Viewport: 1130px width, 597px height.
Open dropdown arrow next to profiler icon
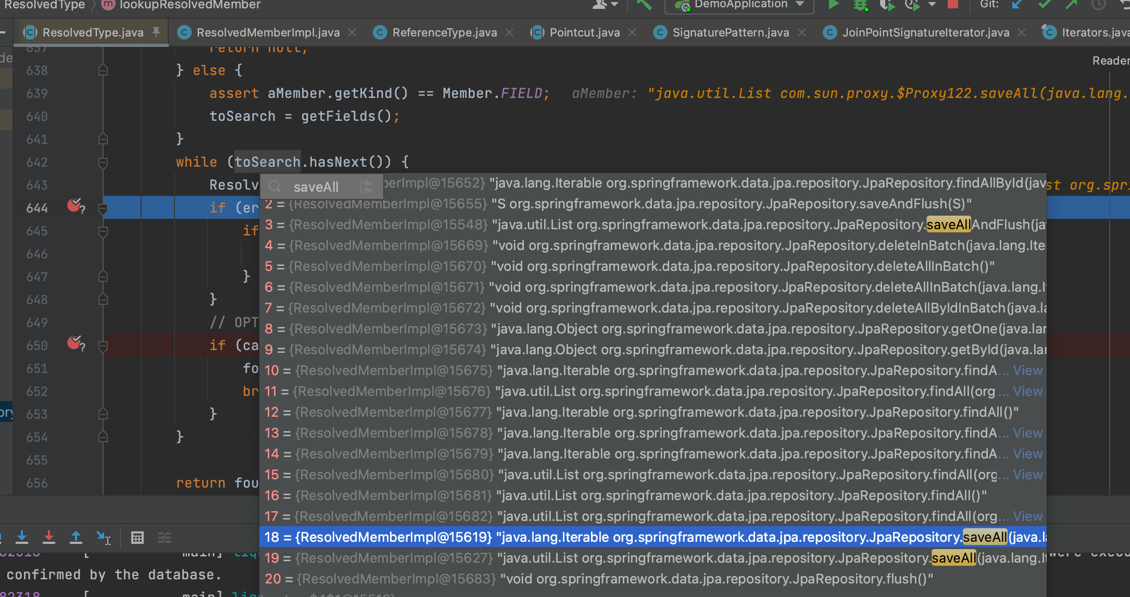932,5
